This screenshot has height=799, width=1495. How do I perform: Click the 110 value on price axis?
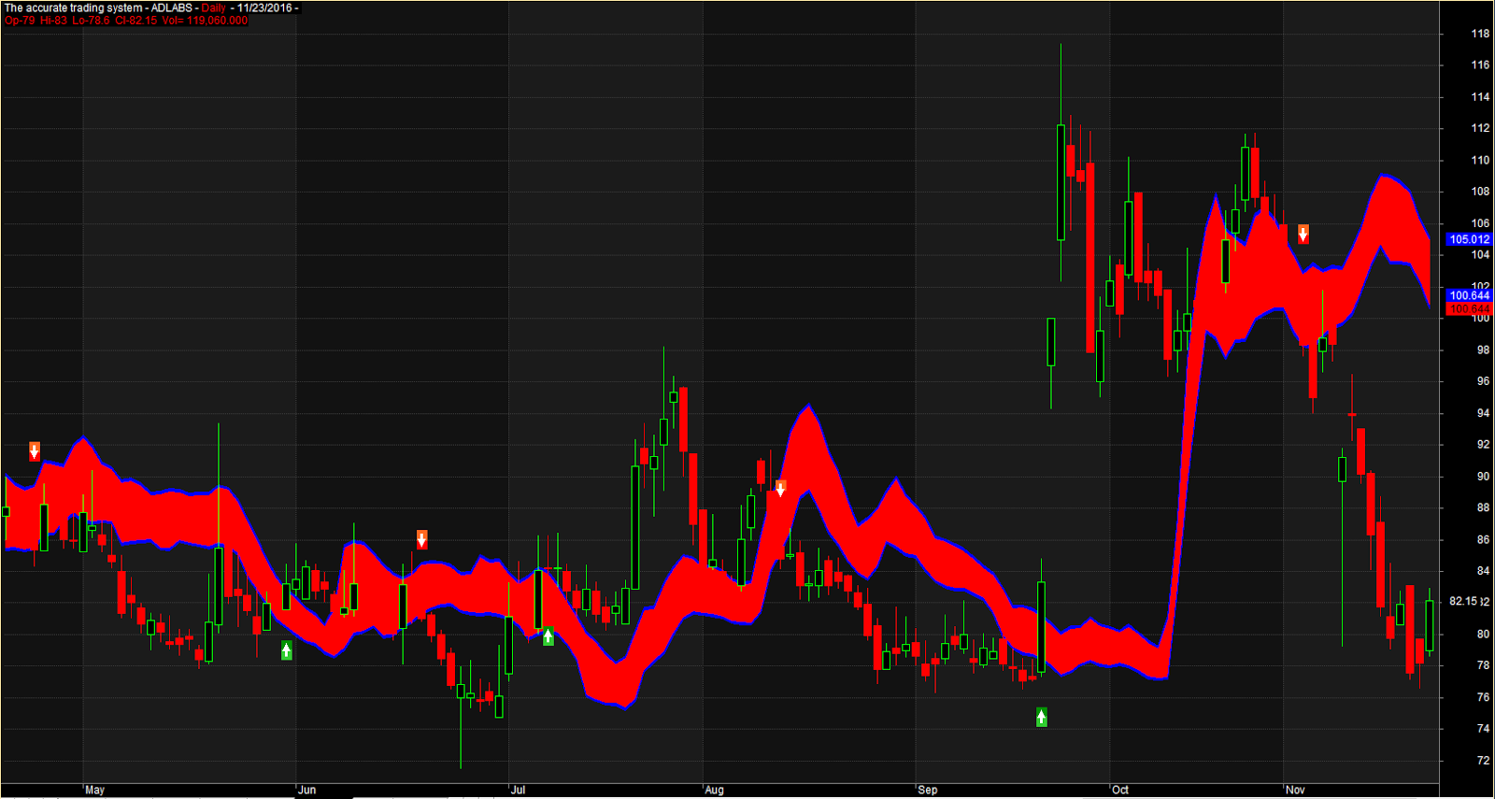point(1480,160)
